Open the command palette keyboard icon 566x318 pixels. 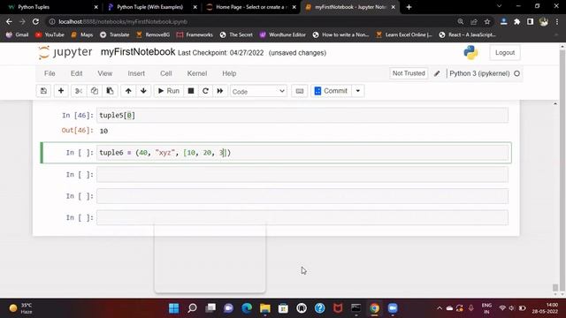tap(299, 91)
